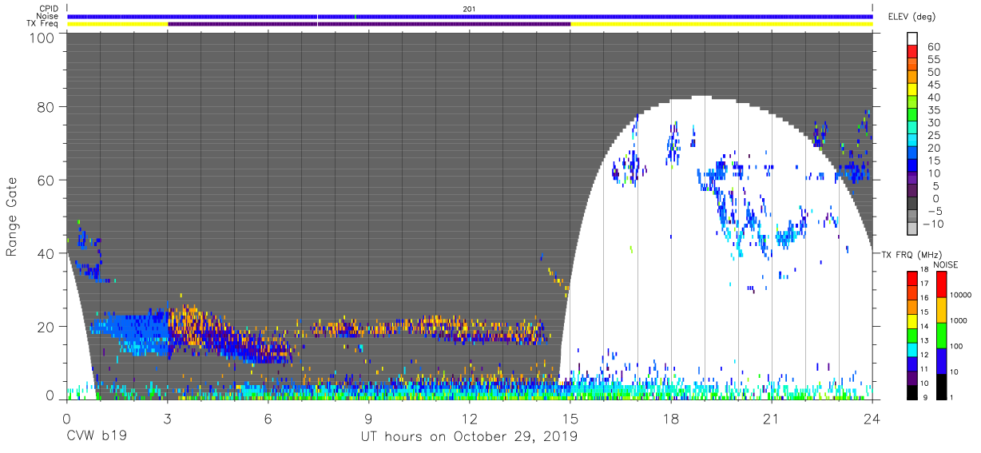The image size is (981, 453).
Task: Click the elevation colorbar label −10
Action: click(931, 224)
